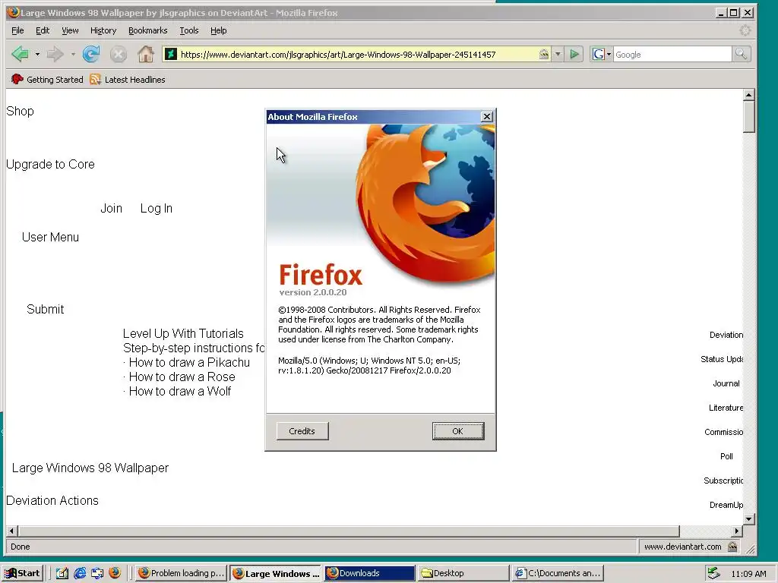
Task: Open the Windows Start menu
Action: point(23,573)
